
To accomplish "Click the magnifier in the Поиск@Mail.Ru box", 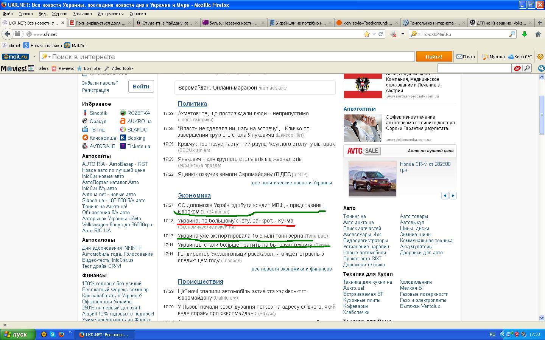I will [512, 34].
